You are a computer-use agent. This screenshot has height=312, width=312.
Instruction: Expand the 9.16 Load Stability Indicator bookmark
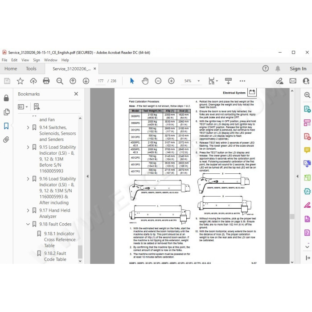pyautogui.click(x=28, y=179)
